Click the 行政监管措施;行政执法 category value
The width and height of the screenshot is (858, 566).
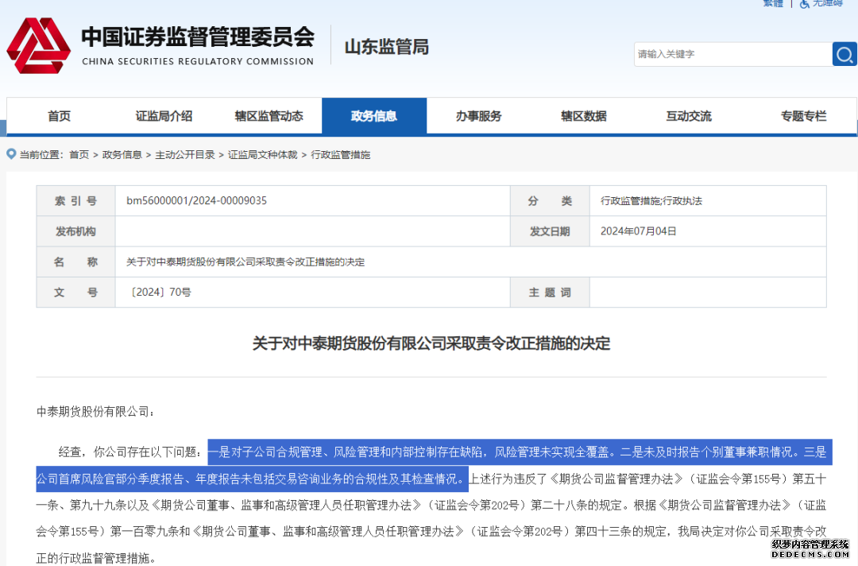tap(651, 201)
